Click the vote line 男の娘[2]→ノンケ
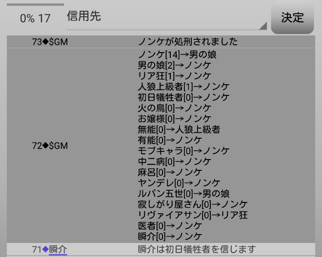This screenshot has width=322, height=257. pos(175,65)
